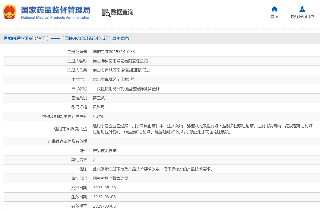The width and height of the screenshot is (320, 211).
Task: Select the 有效期至 label
Action: (x=79, y=206)
